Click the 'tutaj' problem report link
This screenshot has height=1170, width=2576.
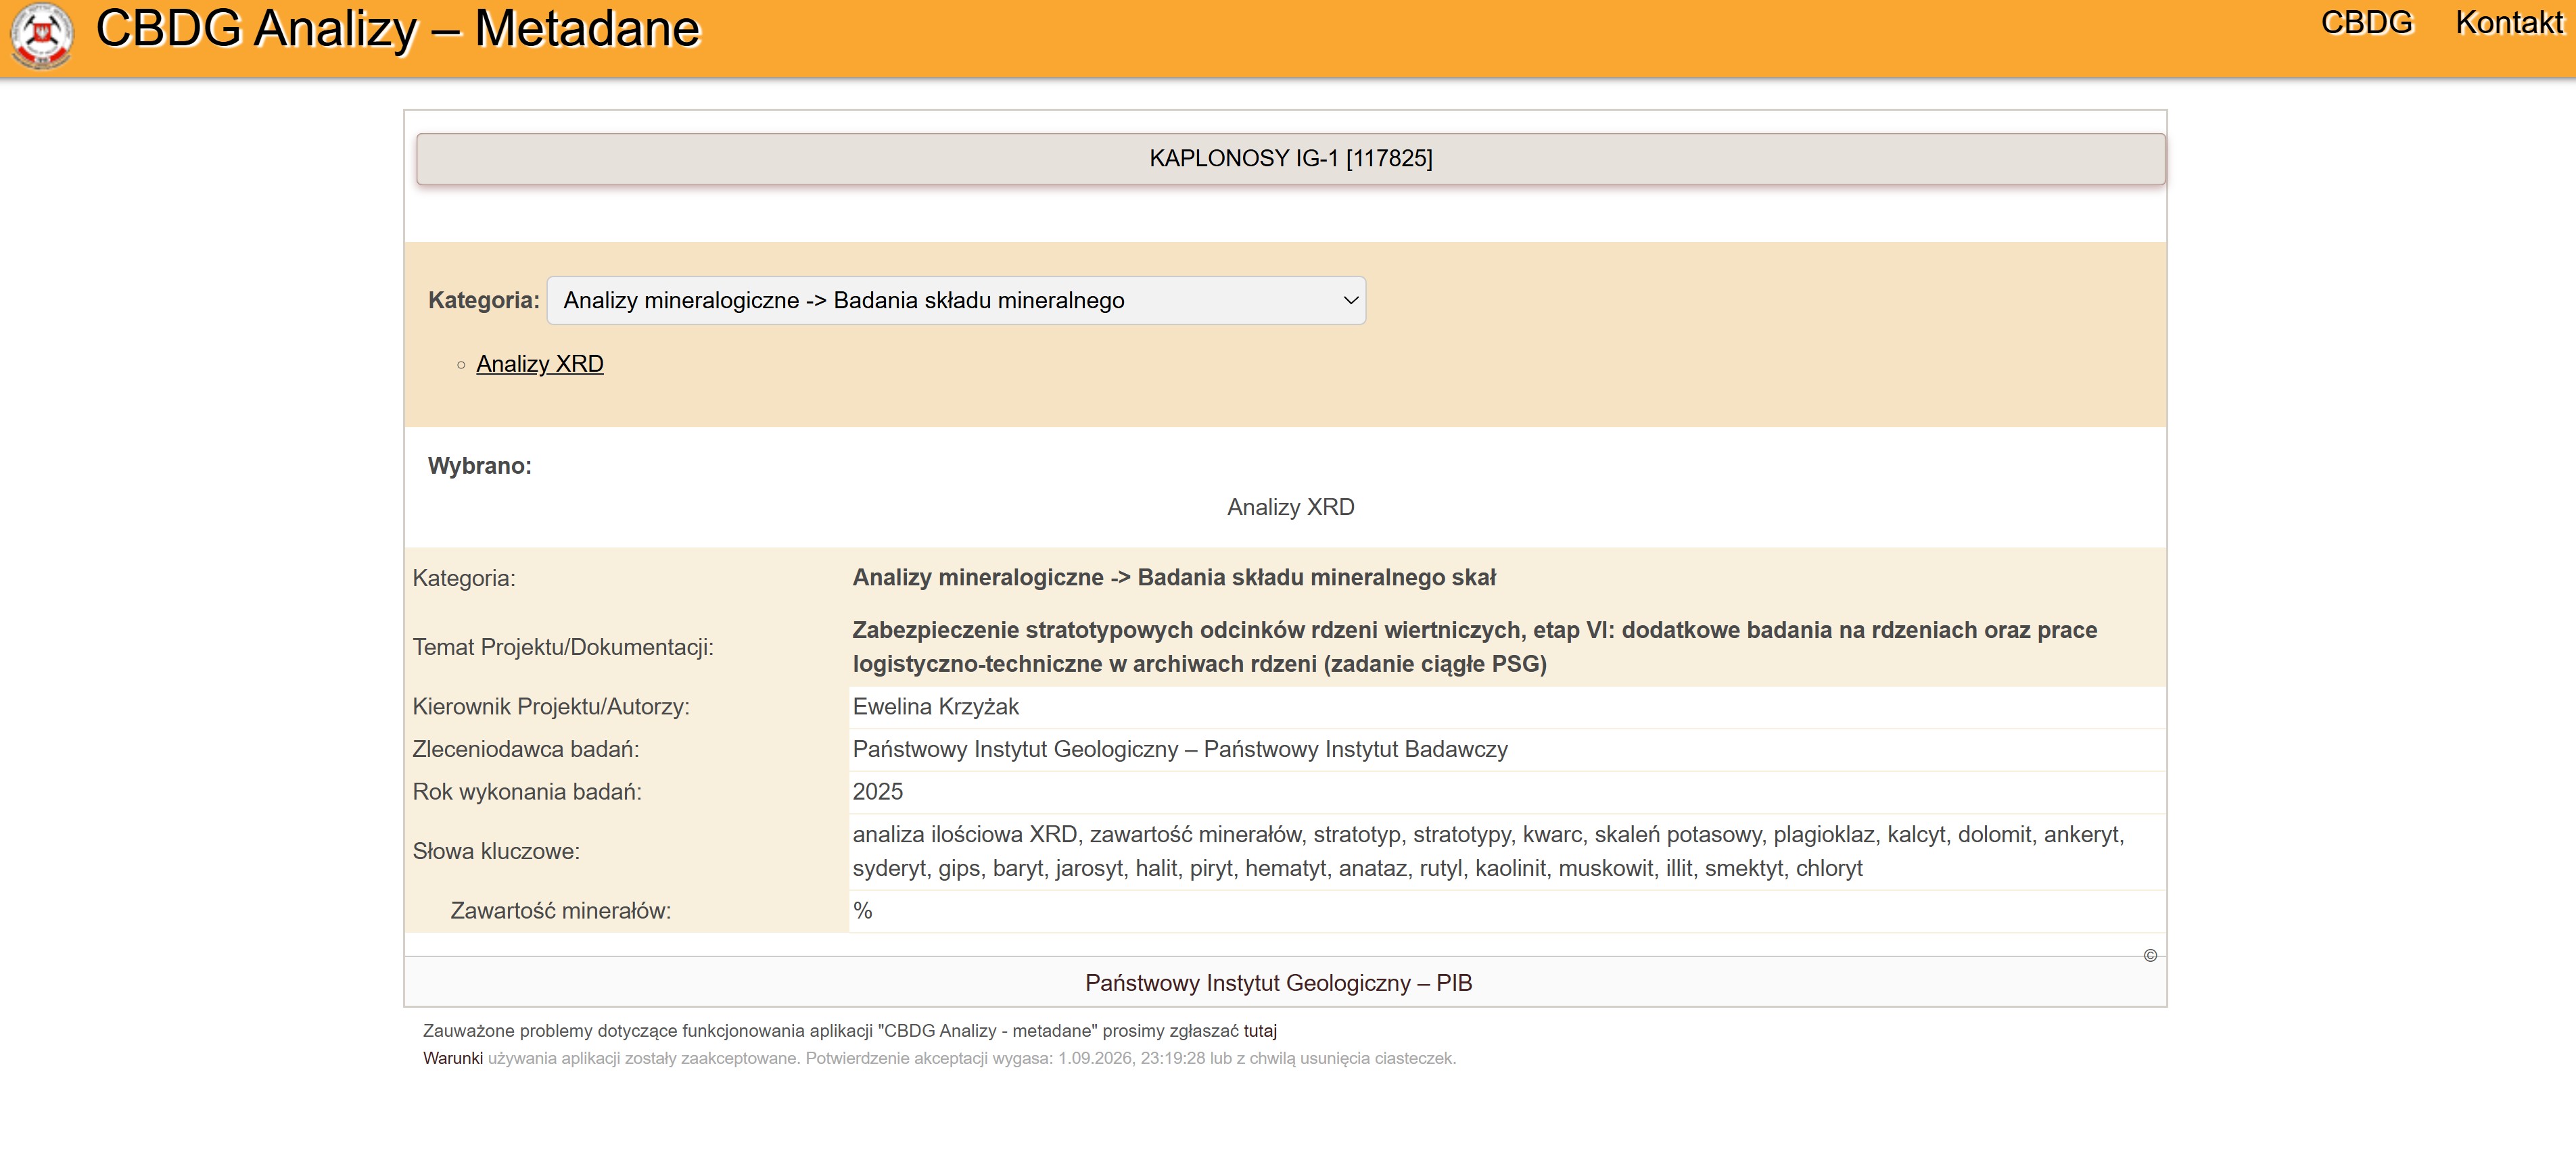point(1260,1031)
